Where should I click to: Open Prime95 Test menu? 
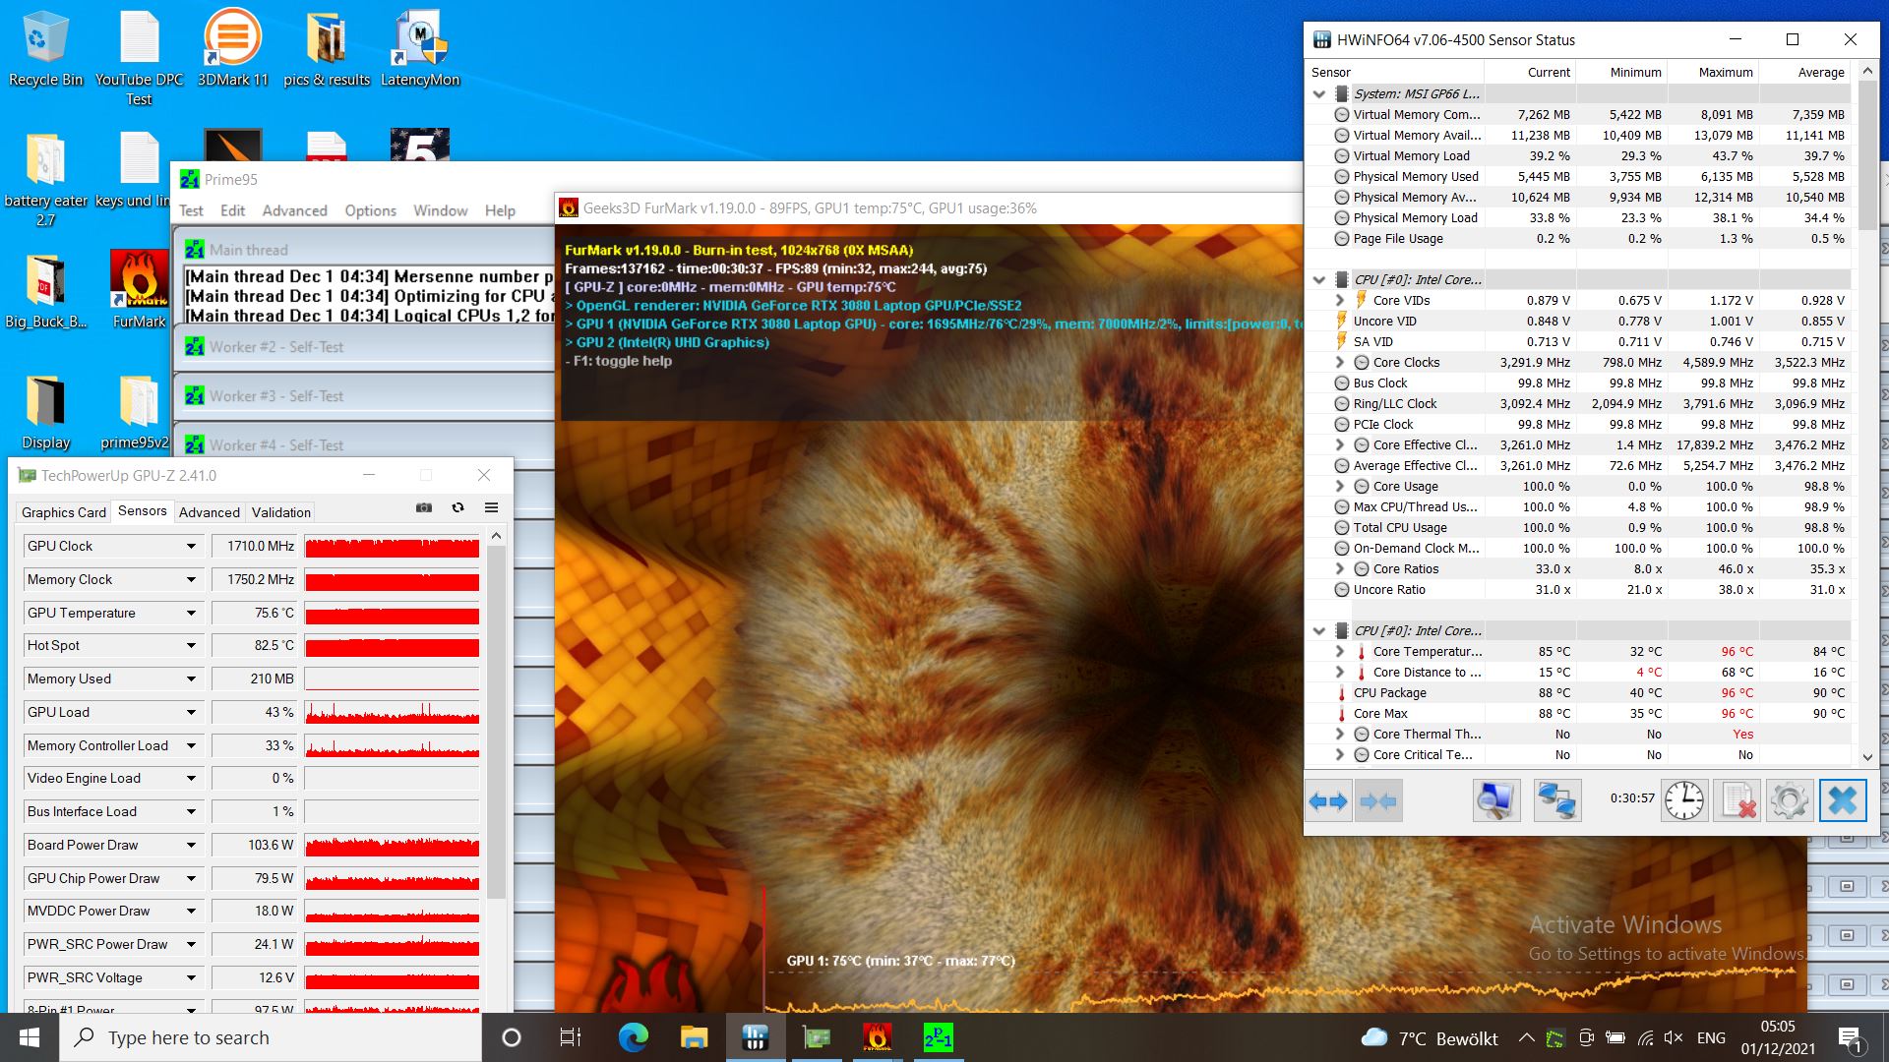click(x=191, y=210)
